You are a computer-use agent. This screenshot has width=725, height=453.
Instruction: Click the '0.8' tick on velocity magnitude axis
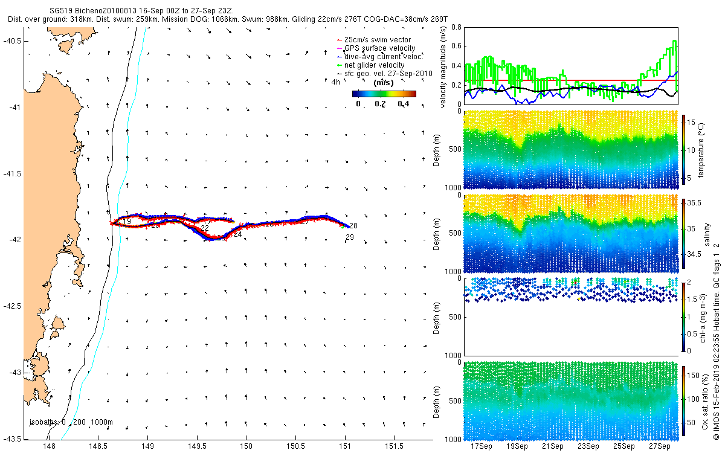(456, 27)
